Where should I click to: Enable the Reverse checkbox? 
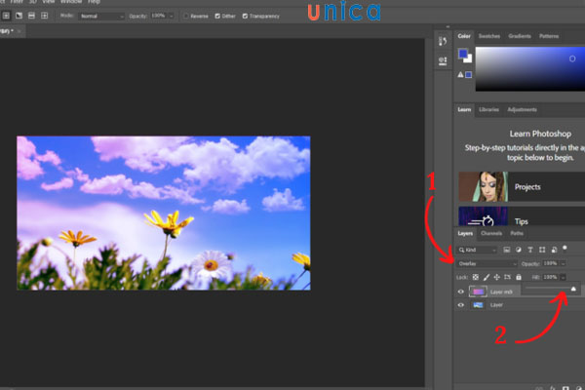(187, 17)
